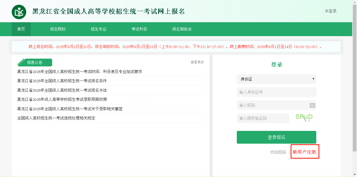Image resolution: width=357 pixels, height=177 pixels.
Task: Expand the 身份证 ID type dropdown
Action: 276,79
